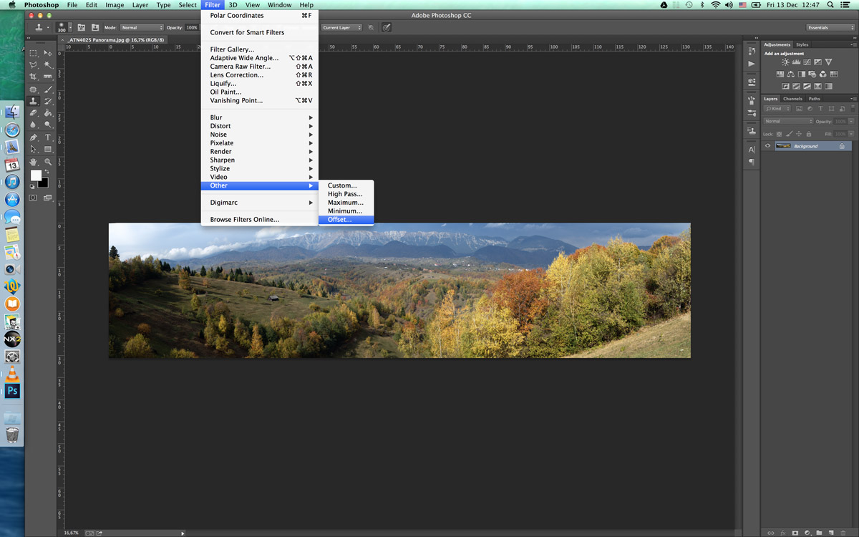Open the blend Mode dropdown in options bar
The height and width of the screenshot is (537, 859).
[142, 28]
